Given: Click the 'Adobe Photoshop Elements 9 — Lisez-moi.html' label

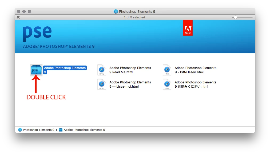Looking at the screenshot, I should [130, 84].
